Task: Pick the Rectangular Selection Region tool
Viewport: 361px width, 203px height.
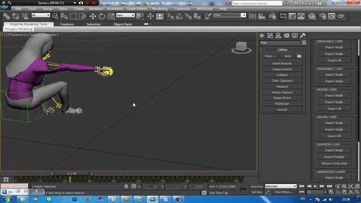Action: (x=73, y=16)
